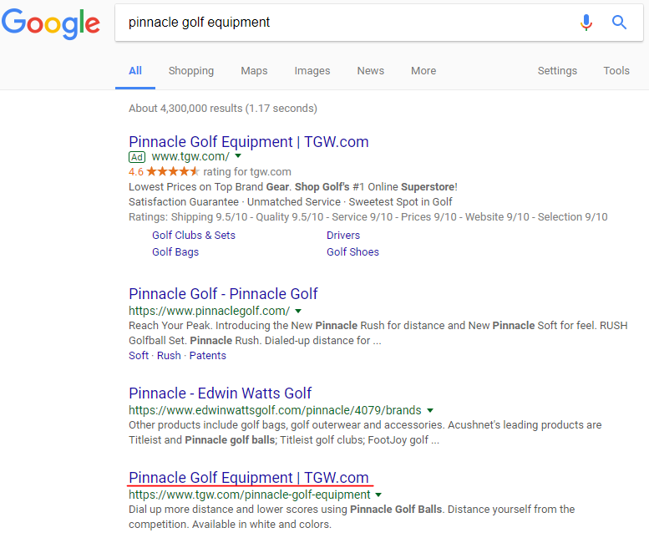Open dropdown beside edwinwattsgolf.com URL
This screenshot has width=649, height=548.
coord(430,410)
